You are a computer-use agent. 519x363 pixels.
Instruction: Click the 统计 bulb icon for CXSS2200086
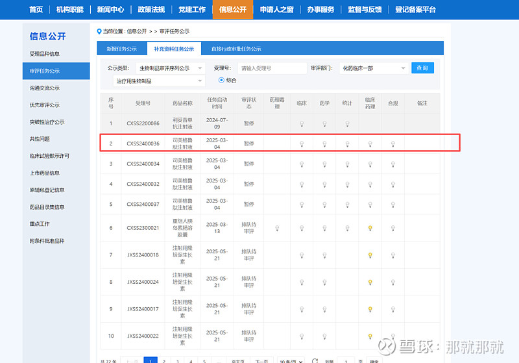tap(347, 123)
